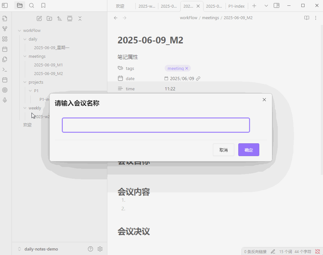Open settings gear icon
This screenshot has width=323, height=255.
pyautogui.click(x=100, y=249)
